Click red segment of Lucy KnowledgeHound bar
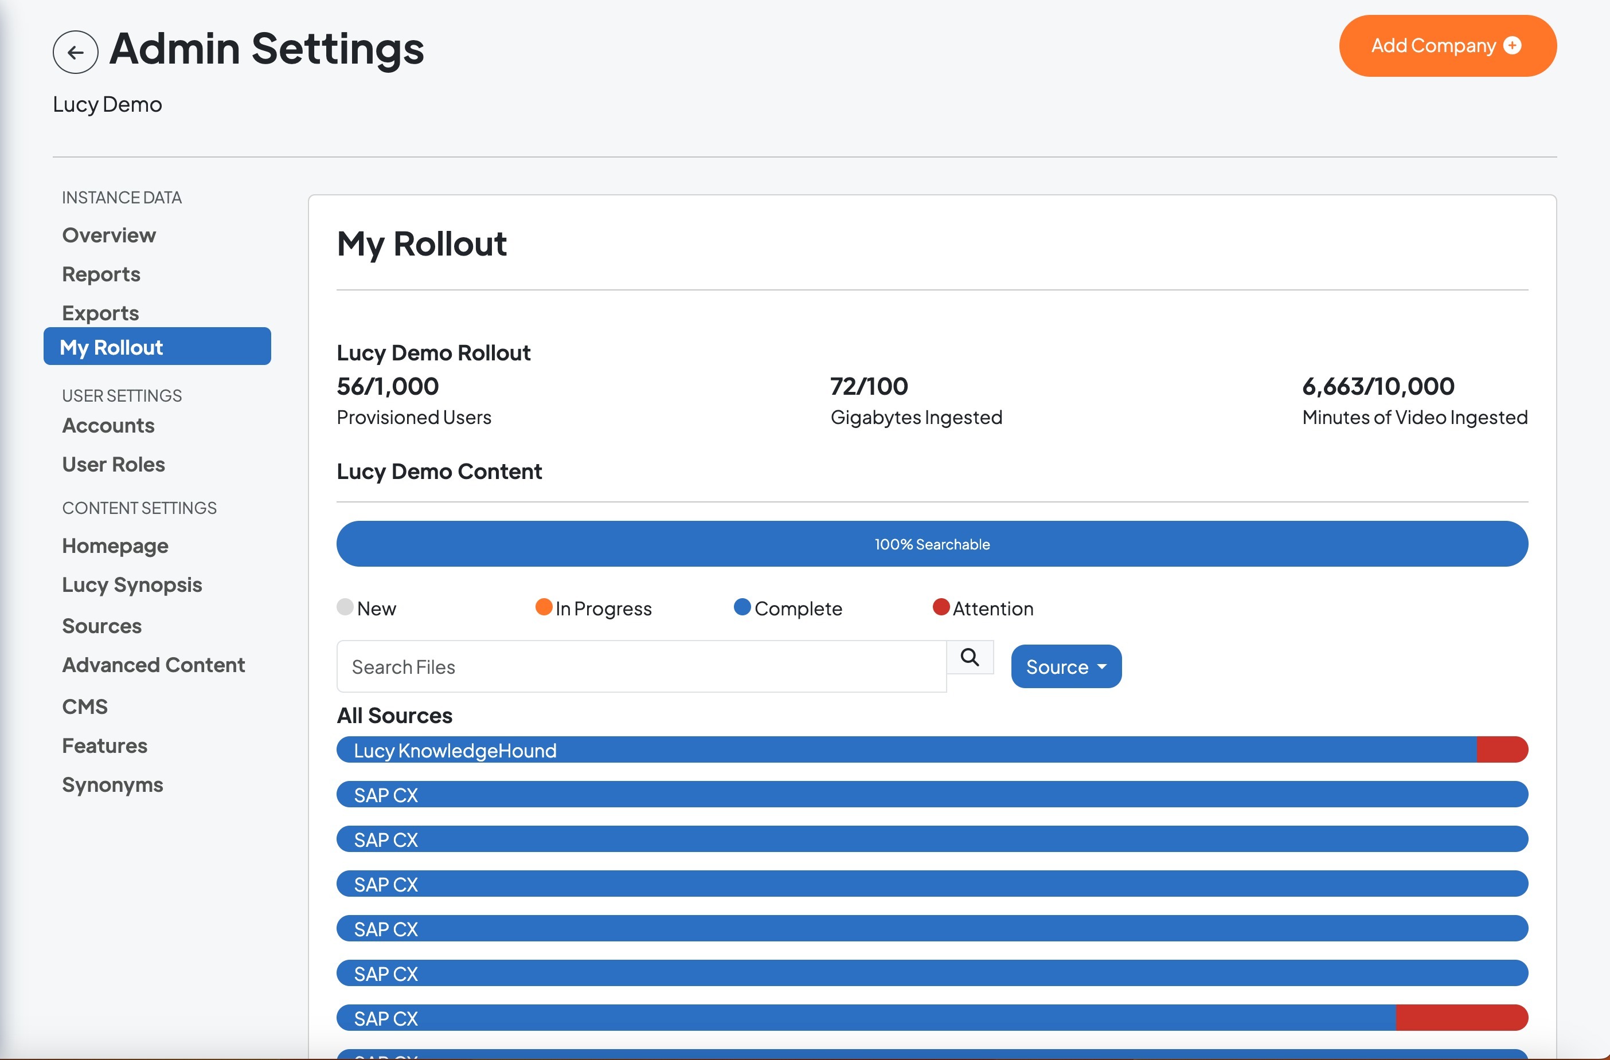This screenshot has width=1610, height=1060. (x=1502, y=749)
